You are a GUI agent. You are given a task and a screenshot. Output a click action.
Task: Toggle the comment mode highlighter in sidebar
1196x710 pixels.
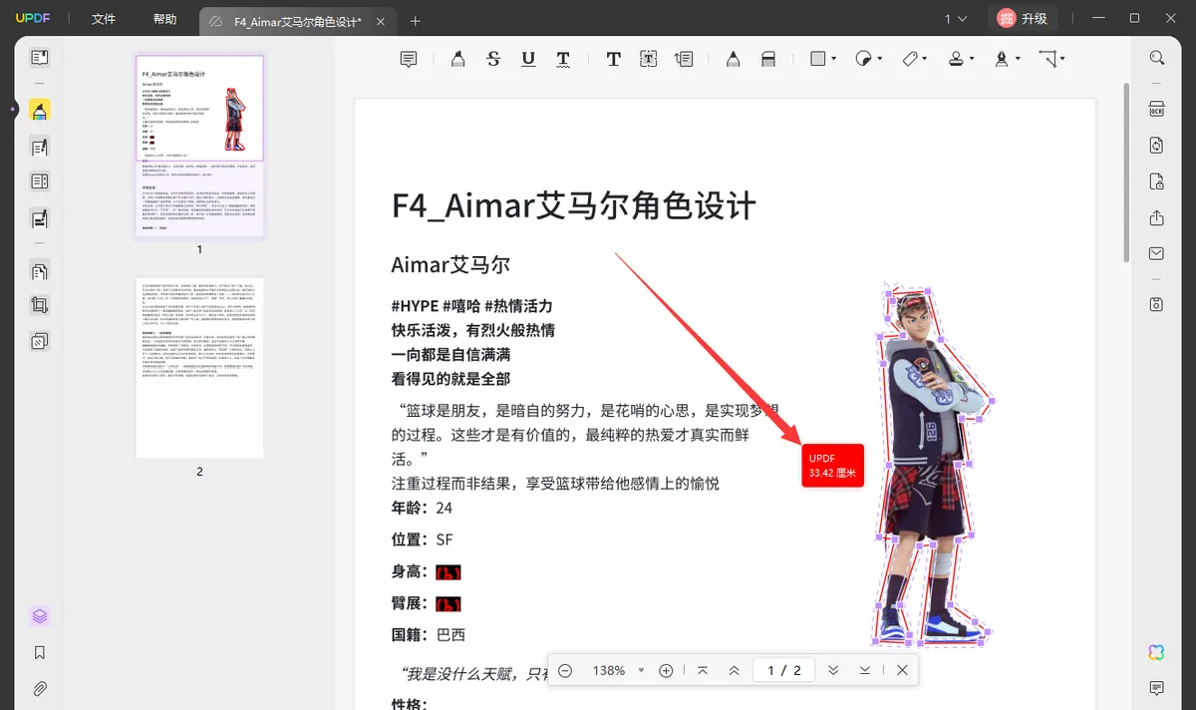click(x=40, y=111)
